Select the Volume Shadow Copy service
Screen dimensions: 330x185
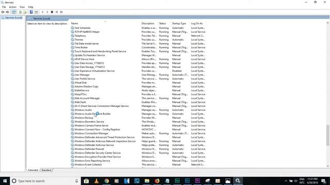click(x=86, y=86)
